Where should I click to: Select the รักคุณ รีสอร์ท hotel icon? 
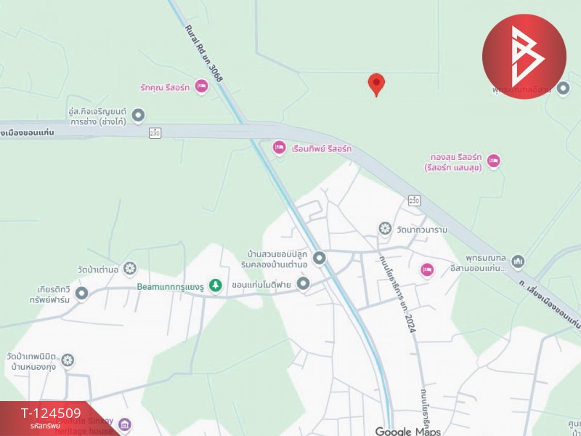tap(201, 86)
